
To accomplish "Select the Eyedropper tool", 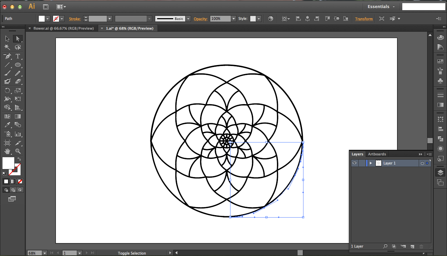I will coord(7,125).
